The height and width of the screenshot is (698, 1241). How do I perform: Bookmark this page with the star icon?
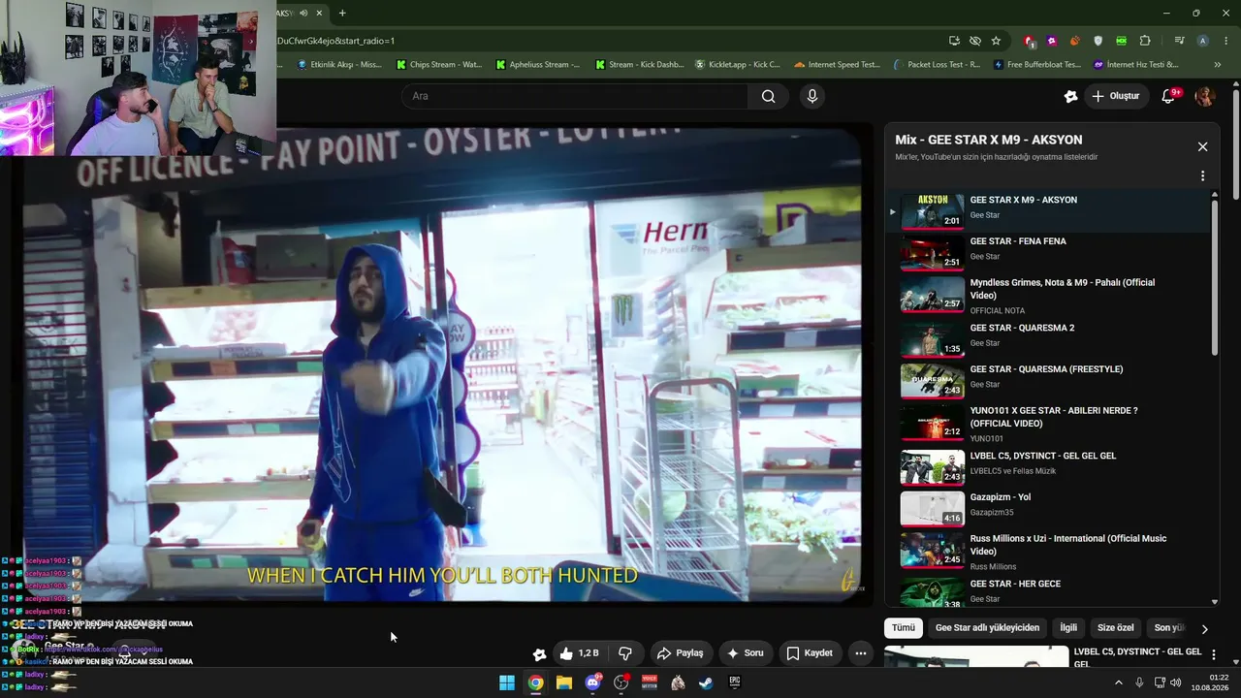point(996,41)
